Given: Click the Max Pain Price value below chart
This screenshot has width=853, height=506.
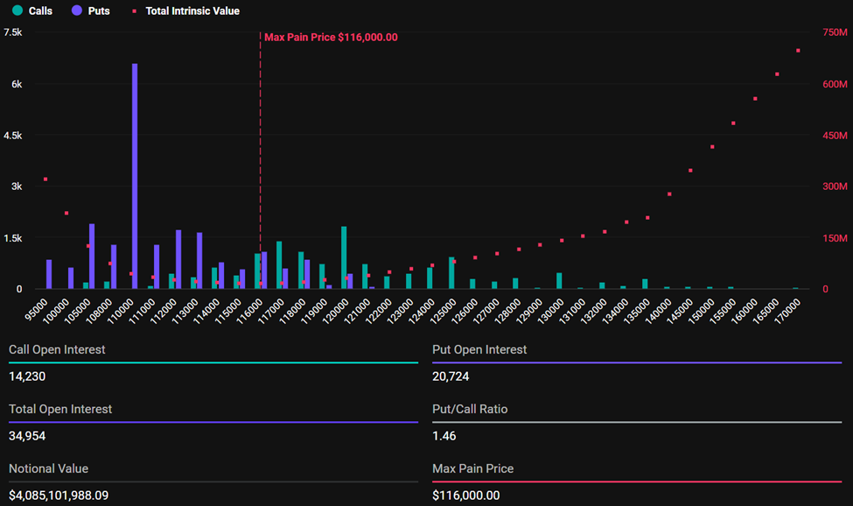Looking at the screenshot, I should pos(466,495).
